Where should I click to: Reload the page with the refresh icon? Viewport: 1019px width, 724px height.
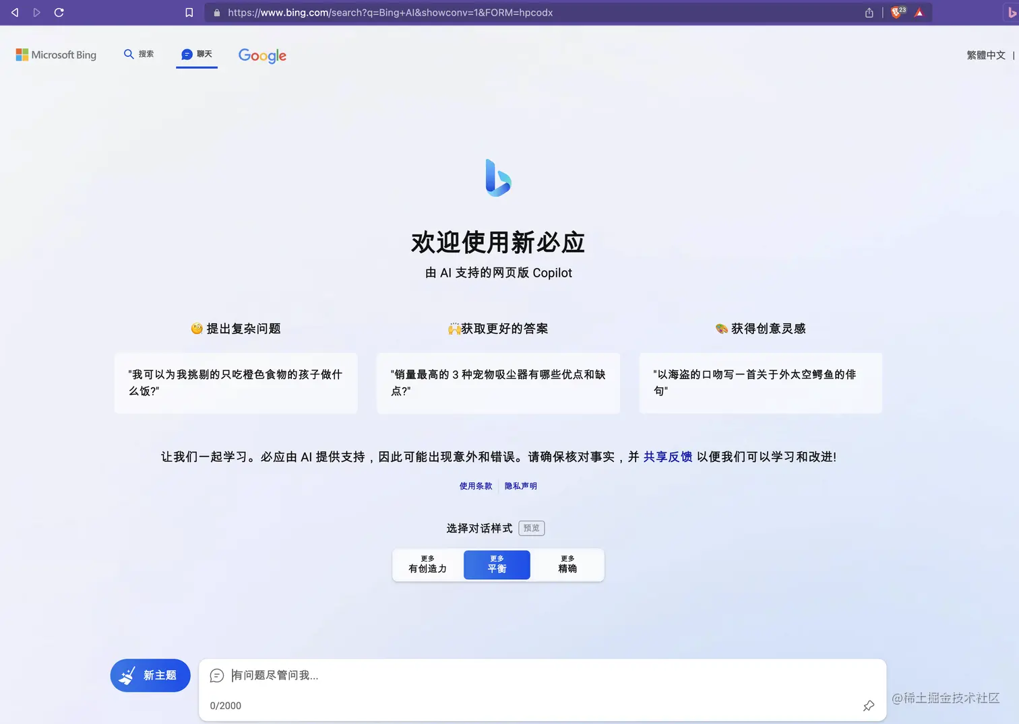[x=59, y=12]
